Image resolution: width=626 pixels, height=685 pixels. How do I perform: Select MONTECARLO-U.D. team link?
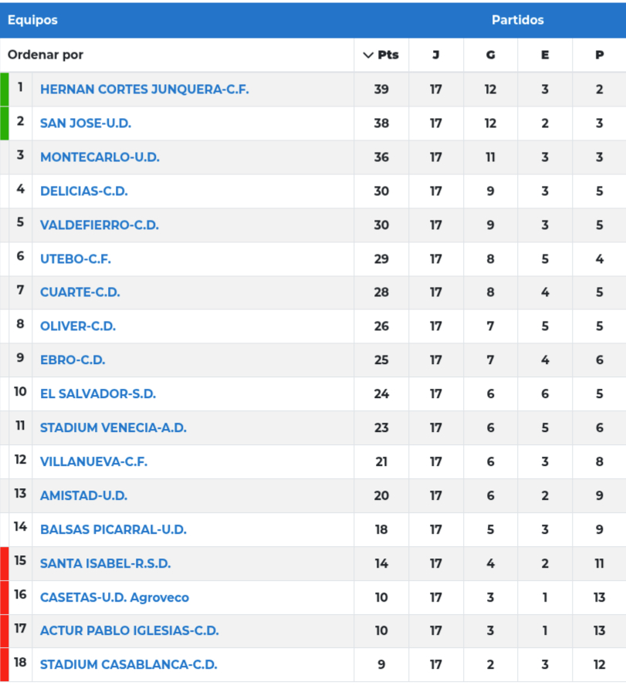click(100, 157)
